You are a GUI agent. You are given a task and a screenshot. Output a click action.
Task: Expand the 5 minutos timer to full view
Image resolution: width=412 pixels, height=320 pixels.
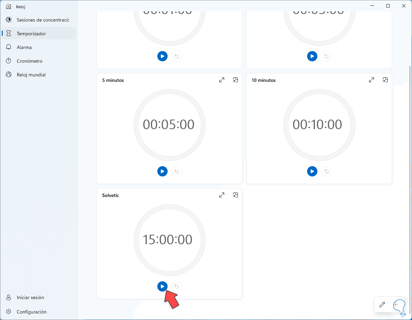(222, 80)
